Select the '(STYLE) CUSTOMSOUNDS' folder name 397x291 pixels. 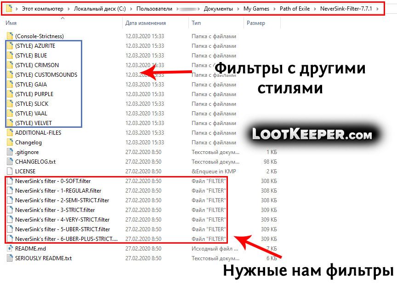click(46, 75)
